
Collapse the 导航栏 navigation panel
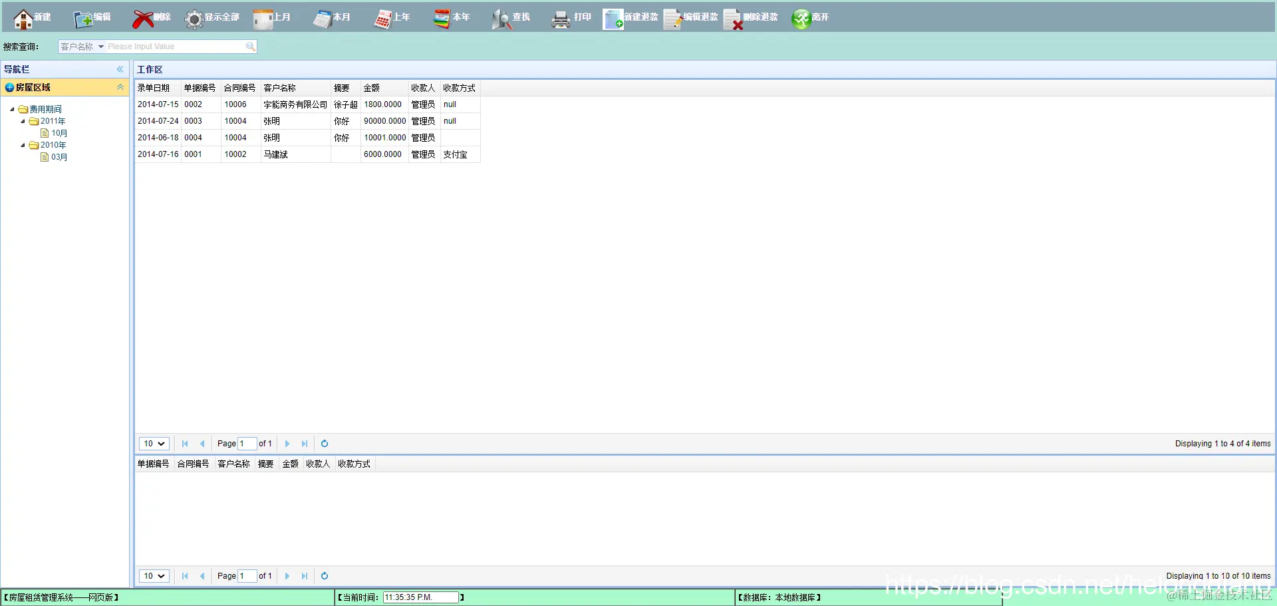120,69
